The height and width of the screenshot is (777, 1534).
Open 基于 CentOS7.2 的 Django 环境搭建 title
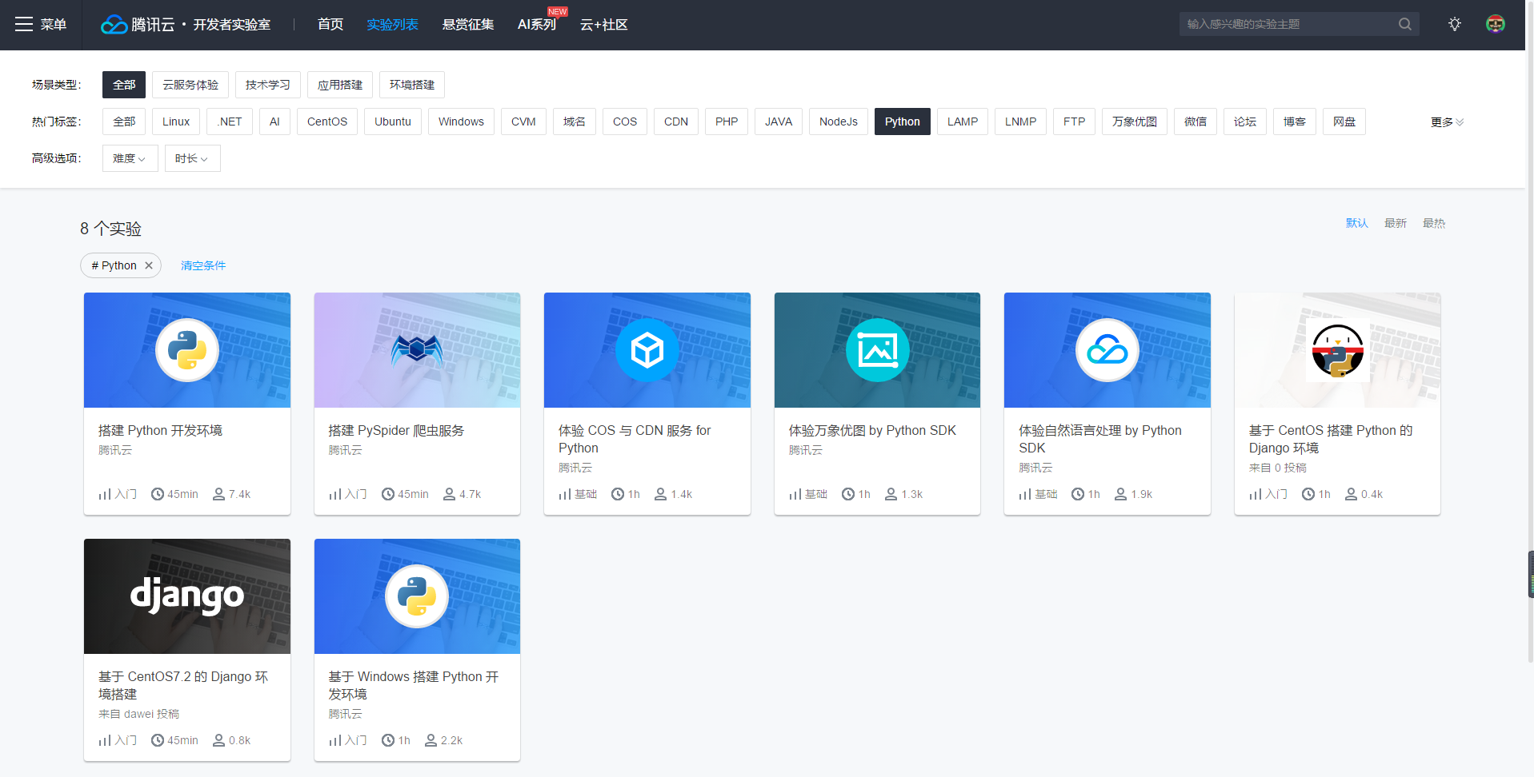[x=183, y=685]
